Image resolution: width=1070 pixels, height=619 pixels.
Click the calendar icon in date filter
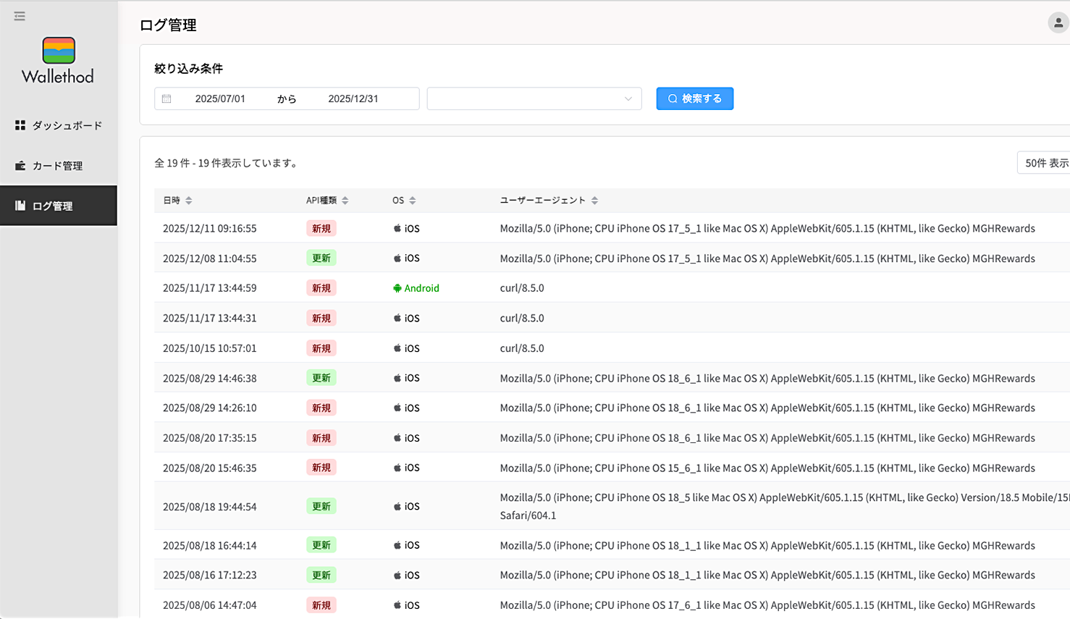pos(167,99)
